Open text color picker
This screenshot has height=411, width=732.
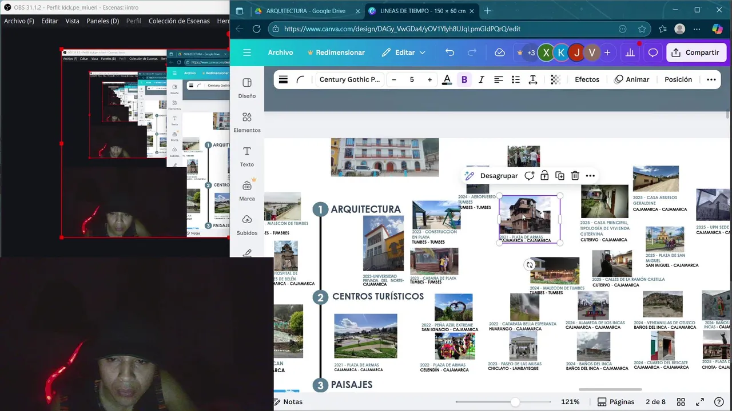[447, 80]
